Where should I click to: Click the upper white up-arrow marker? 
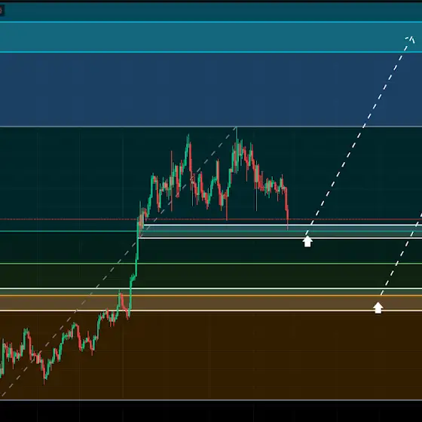click(x=307, y=241)
